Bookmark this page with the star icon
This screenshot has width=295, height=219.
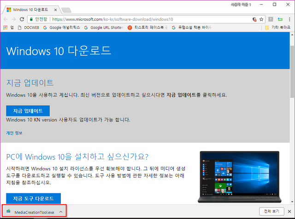(261, 19)
